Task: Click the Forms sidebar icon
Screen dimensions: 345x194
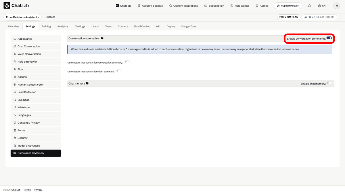Action: click(x=15, y=130)
